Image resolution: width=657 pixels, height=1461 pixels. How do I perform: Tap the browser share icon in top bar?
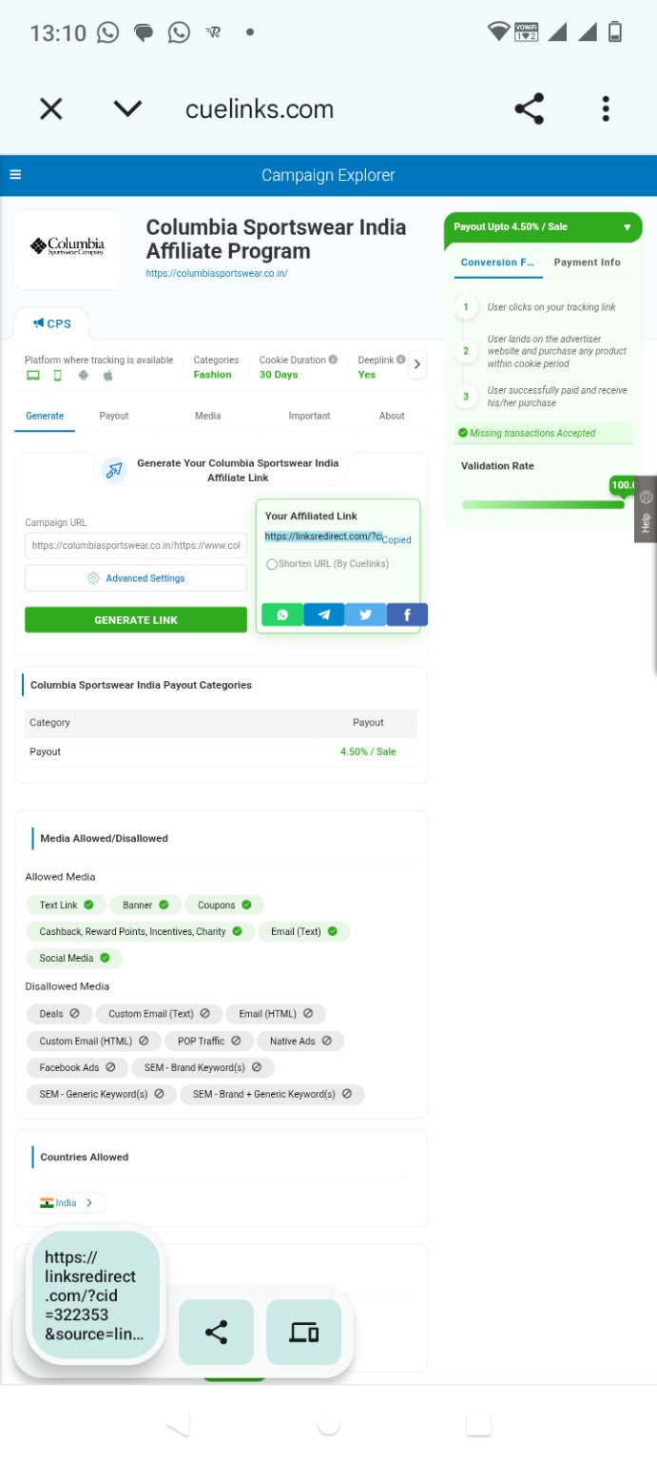pos(529,109)
